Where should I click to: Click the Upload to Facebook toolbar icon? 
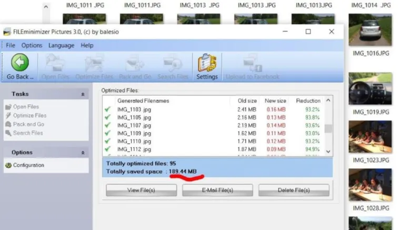pos(253,63)
